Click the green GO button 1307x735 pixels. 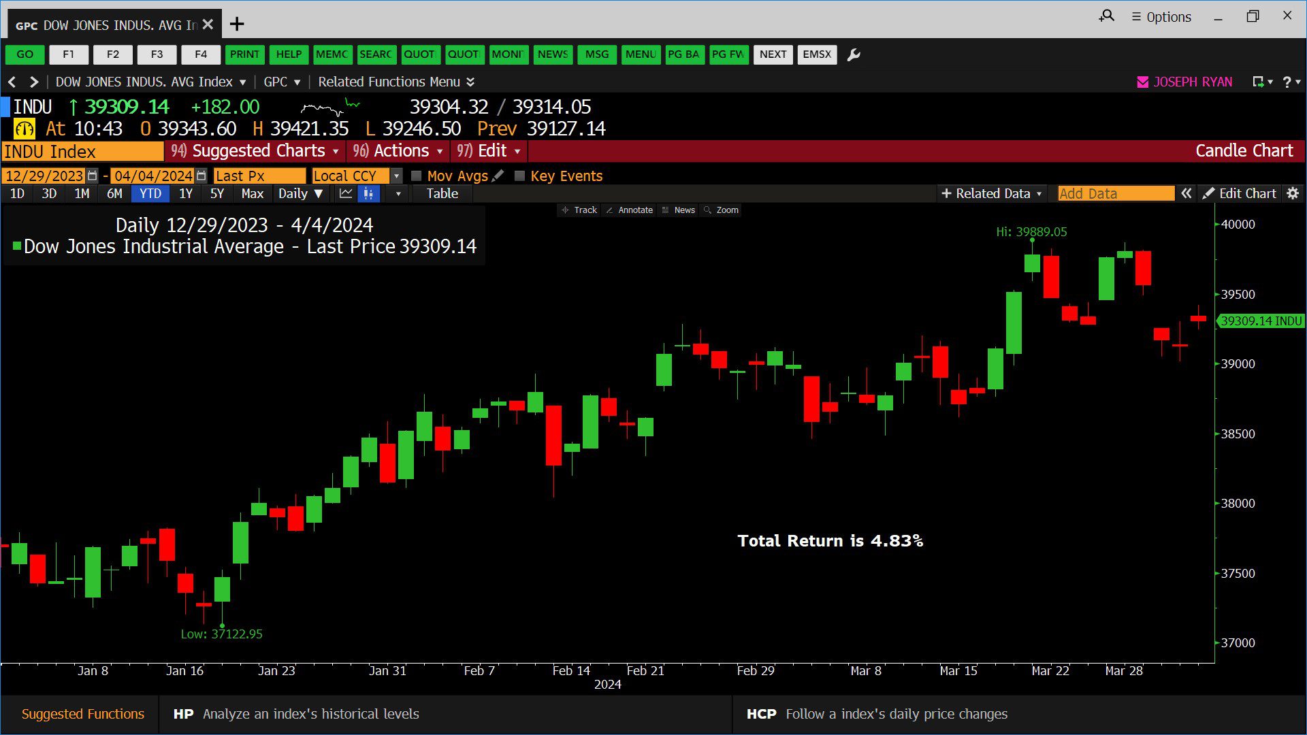pyautogui.click(x=25, y=54)
